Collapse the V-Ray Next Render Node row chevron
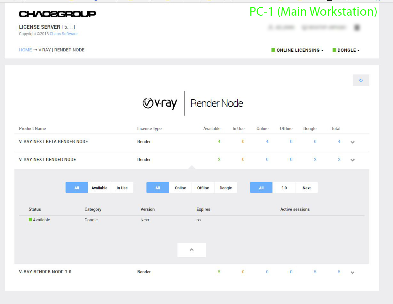 pyautogui.click(x=352, y=160)
